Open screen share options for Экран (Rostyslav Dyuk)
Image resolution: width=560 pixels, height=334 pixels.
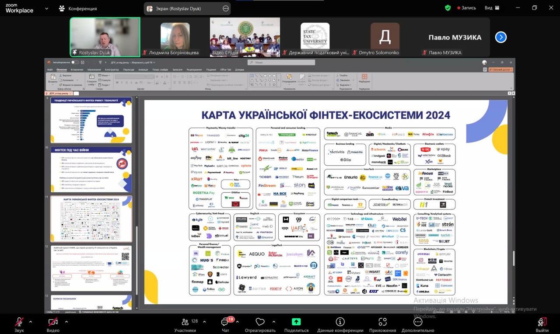[226, 8]
